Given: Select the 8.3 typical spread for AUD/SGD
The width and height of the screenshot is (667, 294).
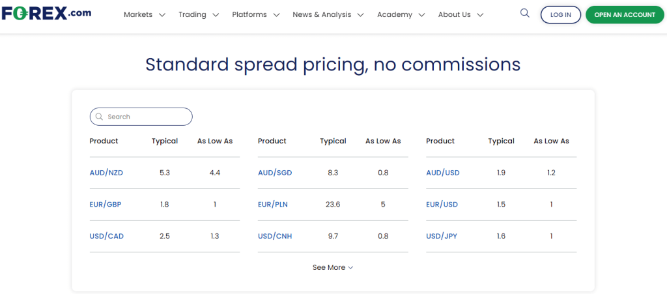Looking at the screenshot, I should tap(333, 173).
